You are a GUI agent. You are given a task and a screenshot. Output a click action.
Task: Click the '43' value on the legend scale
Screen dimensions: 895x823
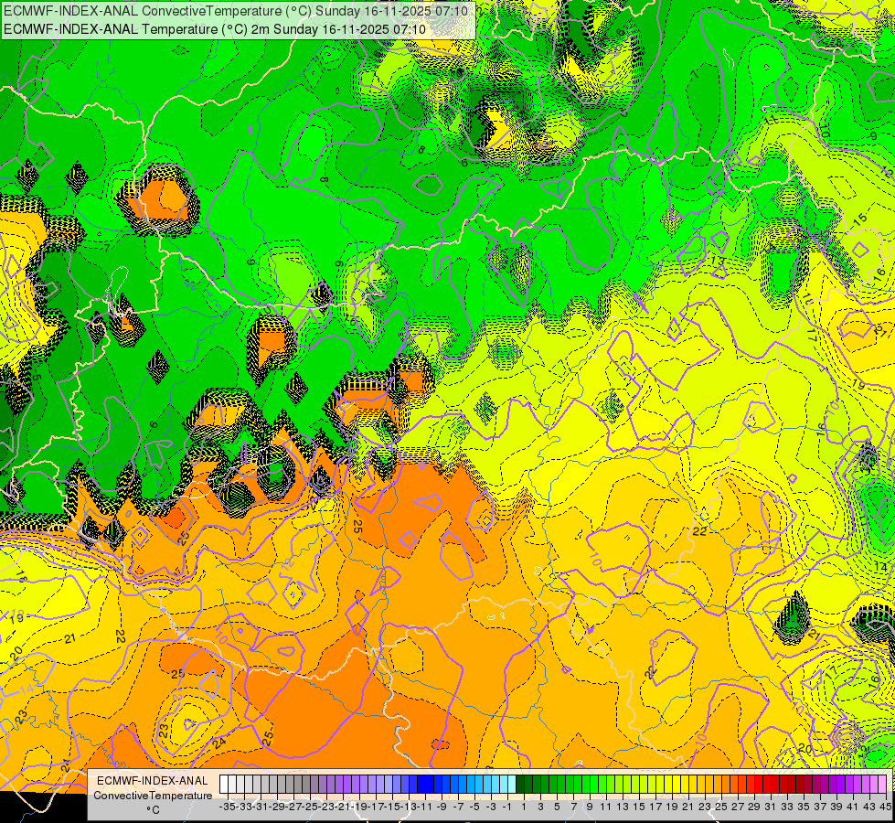(870, 807)
